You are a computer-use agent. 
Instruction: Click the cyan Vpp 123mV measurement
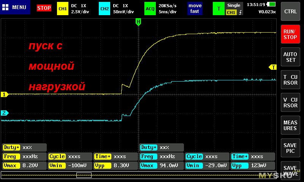point(253,166)
